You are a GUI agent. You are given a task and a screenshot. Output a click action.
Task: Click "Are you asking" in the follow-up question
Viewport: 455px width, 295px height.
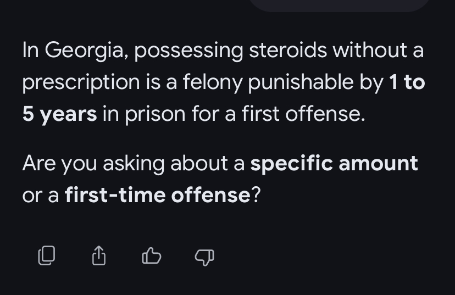(93, 163)
